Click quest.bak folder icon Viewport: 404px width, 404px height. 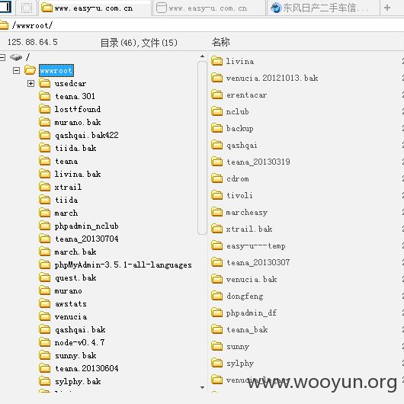tap(45, 277)
